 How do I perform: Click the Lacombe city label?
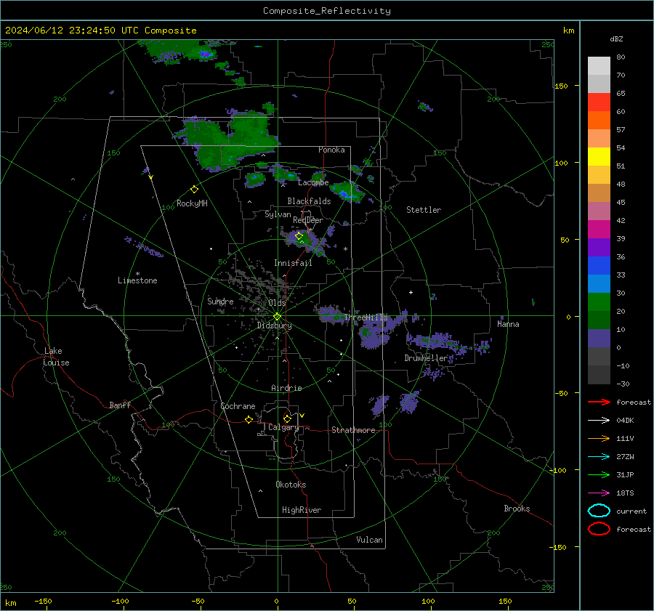click(313, 182)
